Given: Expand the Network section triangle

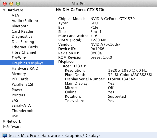Looking at the screenshot, I should (4, 121).
